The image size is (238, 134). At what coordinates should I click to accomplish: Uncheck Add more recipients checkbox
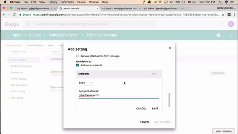77,65
